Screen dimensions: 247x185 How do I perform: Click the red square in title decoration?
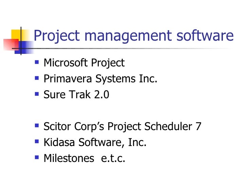pyautogui.click(x=10, y=45)
